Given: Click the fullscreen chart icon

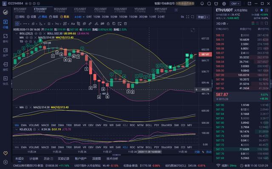Looking at the screenshot, I should (188, 17).
